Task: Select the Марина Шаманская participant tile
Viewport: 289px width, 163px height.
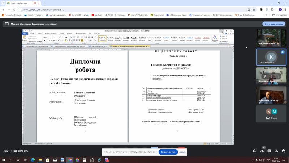Action: coord(271,38)
